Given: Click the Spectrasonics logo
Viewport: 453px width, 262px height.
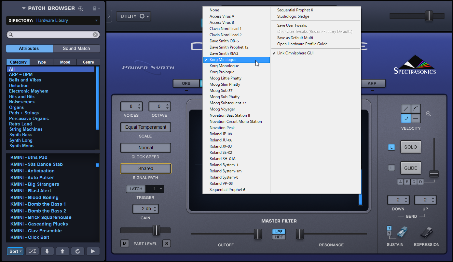Looking at the screenshot, I should pos(415,65).
